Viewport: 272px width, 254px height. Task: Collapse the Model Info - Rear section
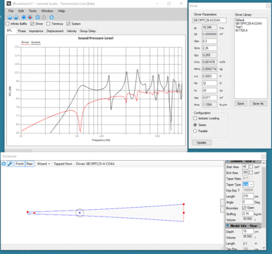[x=228, y=225]
